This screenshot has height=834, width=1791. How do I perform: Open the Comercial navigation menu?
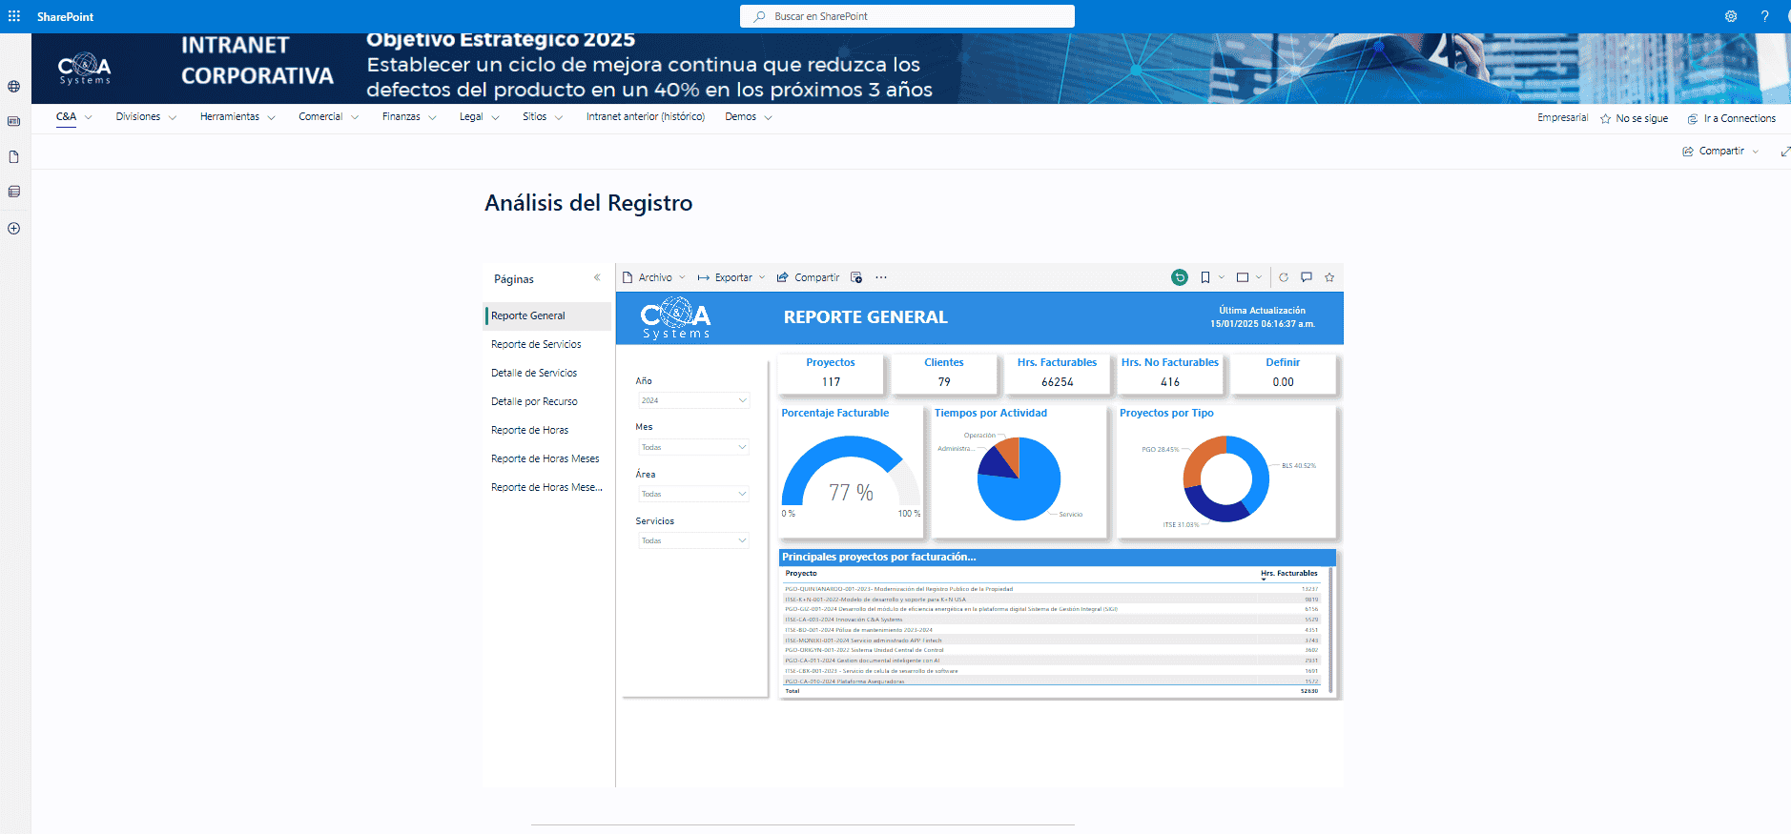pos(329,117)
